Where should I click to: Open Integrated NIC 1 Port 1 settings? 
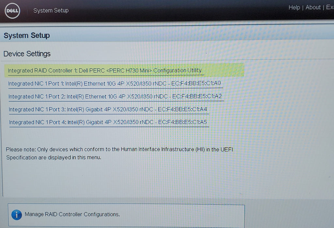point(114,83)
